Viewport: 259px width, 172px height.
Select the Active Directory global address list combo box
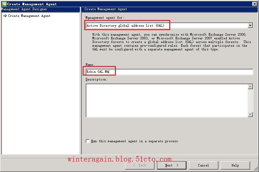coord(169,25)
